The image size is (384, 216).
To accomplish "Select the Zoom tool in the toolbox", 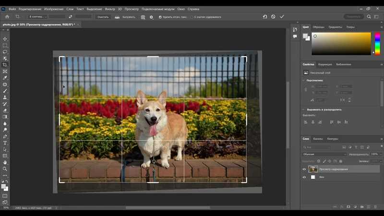I will pos(5,169).
